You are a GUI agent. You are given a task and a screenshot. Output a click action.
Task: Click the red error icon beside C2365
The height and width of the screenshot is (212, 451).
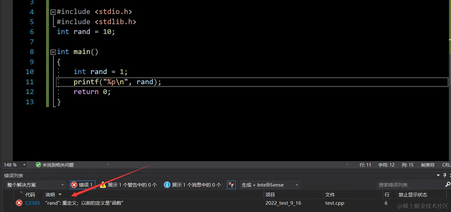tap(19, 203)
